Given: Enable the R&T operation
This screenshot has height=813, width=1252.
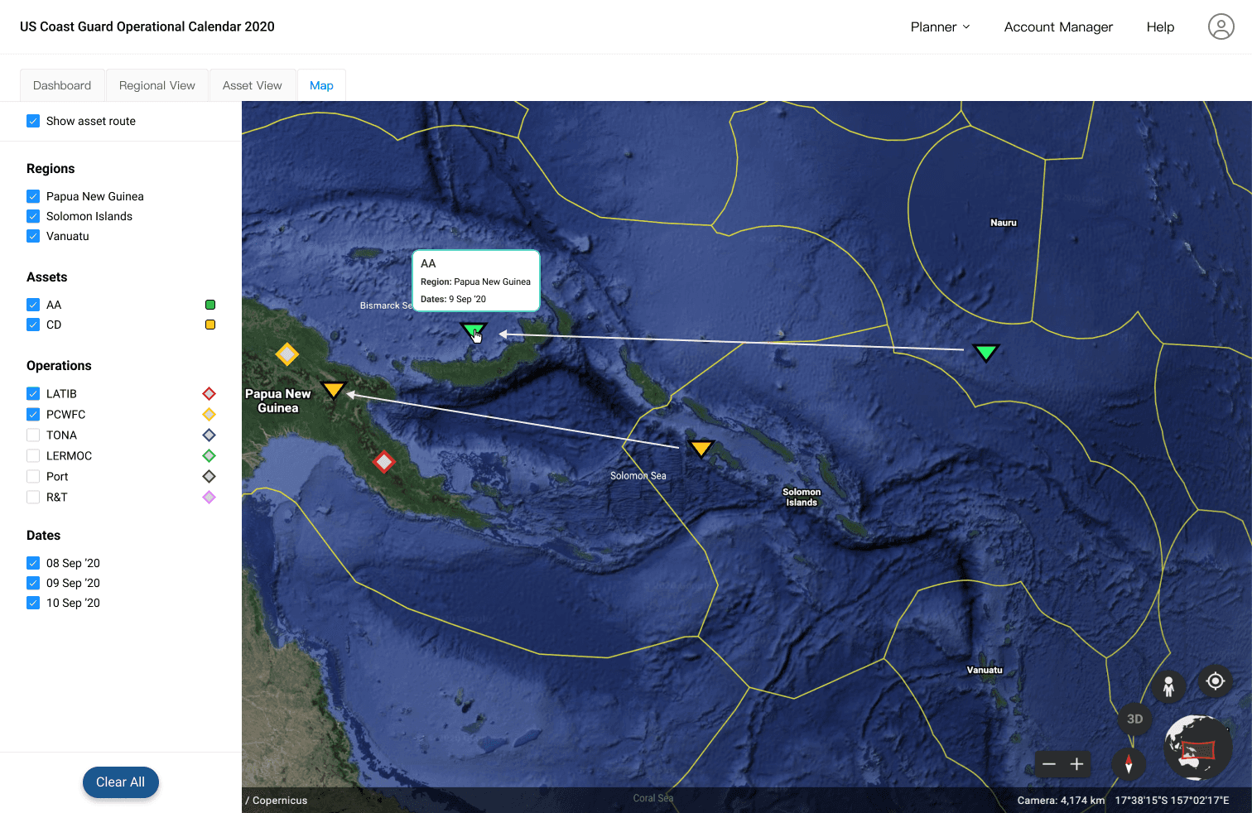Looking at the screenshot, I should tap(33, 497).
